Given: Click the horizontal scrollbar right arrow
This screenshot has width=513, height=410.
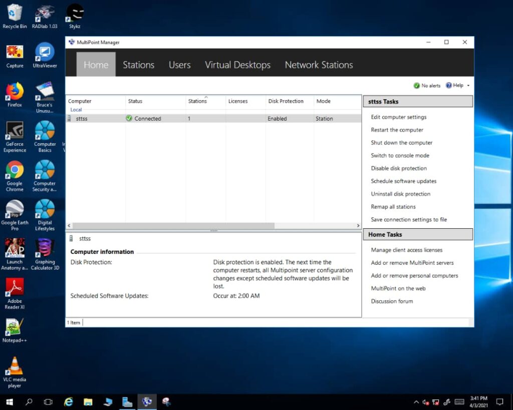Looking at the screenshot, I should [358, 226].
